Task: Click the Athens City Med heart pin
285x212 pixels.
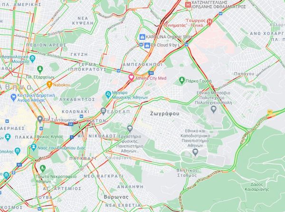Action: point(131,77)
